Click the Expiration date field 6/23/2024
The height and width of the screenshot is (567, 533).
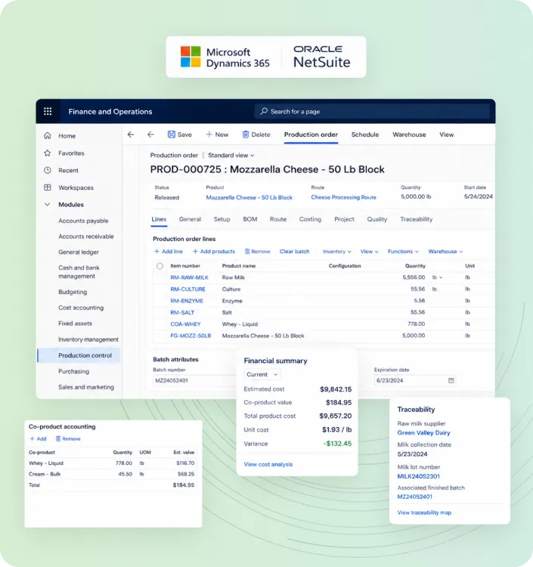coord(415,380)
